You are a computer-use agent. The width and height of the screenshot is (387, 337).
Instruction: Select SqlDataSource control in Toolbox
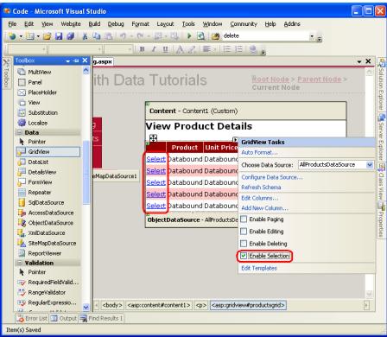pyautogui.click(x=46, y=202)
